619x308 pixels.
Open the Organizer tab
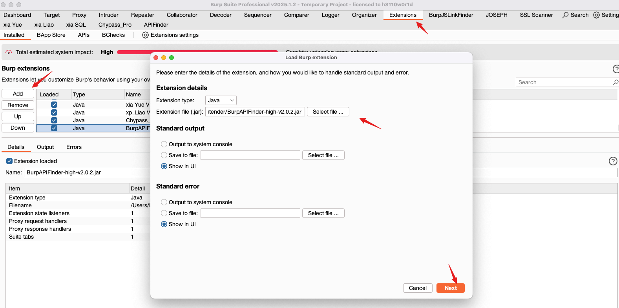pos(364,15)
